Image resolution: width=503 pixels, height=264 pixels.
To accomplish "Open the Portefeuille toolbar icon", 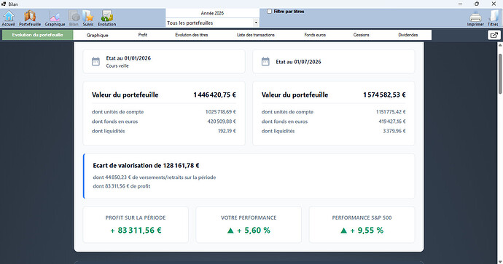I will pyautogui.click(x=30, y=18).
